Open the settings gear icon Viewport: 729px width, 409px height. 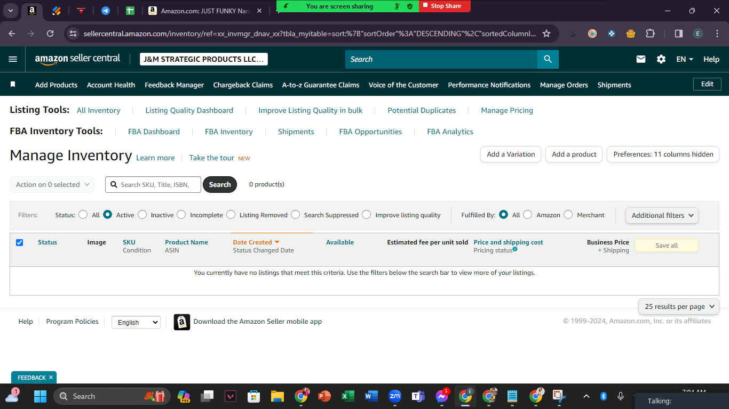pos(661,59)
